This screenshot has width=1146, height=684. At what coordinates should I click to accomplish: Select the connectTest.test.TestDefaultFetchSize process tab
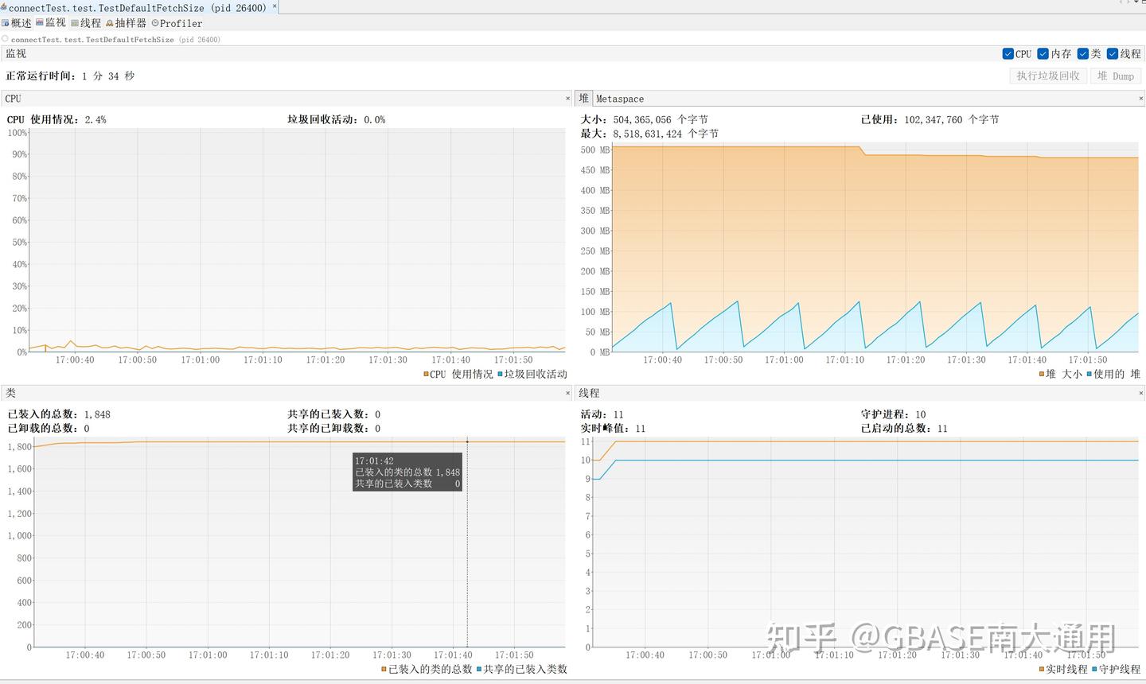(135, 8)
